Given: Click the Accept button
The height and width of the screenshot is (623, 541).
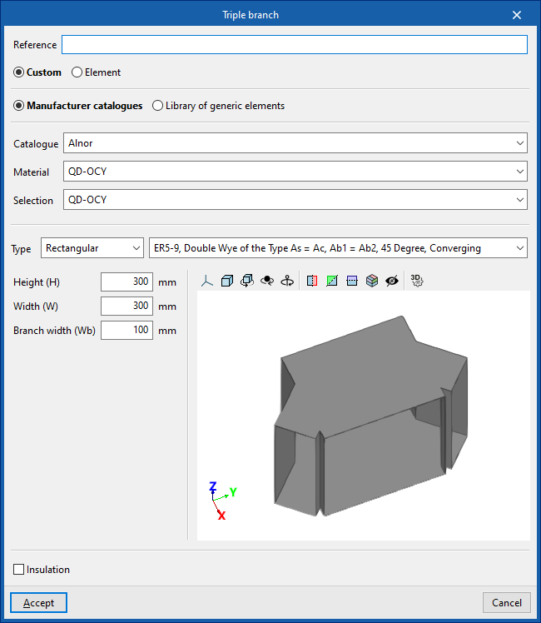Looking at the screenshot, I should click(x=38, y=603).
